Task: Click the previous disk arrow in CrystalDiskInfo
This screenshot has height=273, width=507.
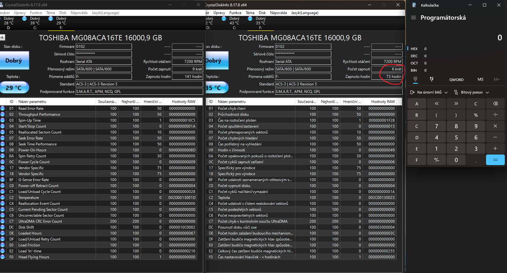Action: pos(3,38)
